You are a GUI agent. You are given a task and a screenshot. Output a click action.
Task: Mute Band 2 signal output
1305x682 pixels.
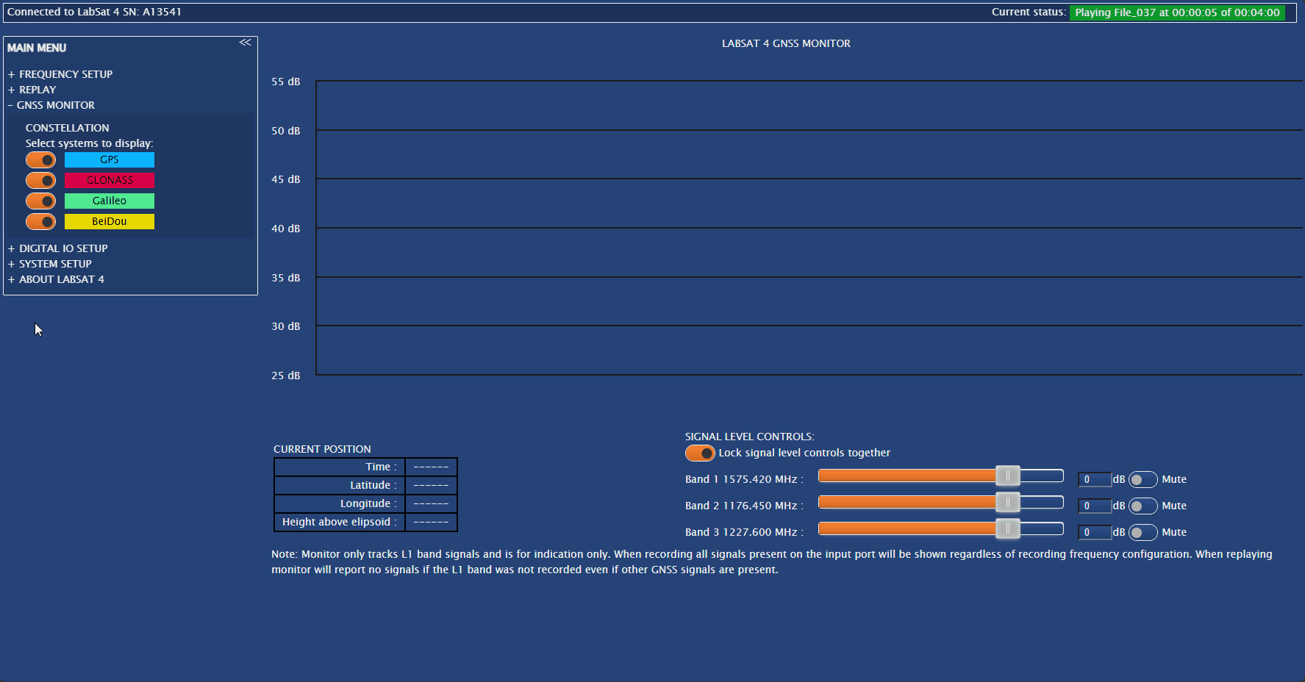(x=1143, y=506)
